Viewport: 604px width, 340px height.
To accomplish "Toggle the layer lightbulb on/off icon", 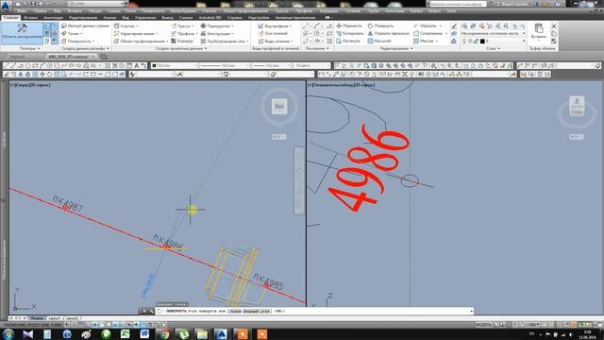I will [x=464, y=41].
